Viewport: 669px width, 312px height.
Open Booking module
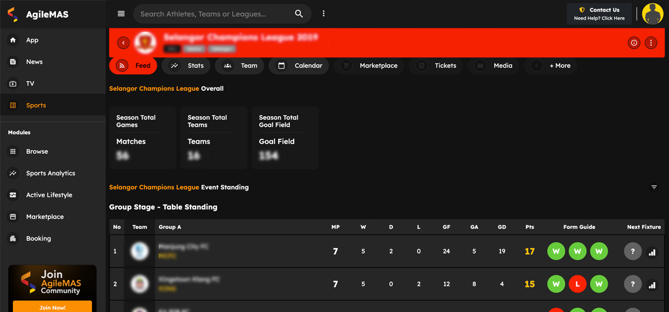tap(53, 238)
